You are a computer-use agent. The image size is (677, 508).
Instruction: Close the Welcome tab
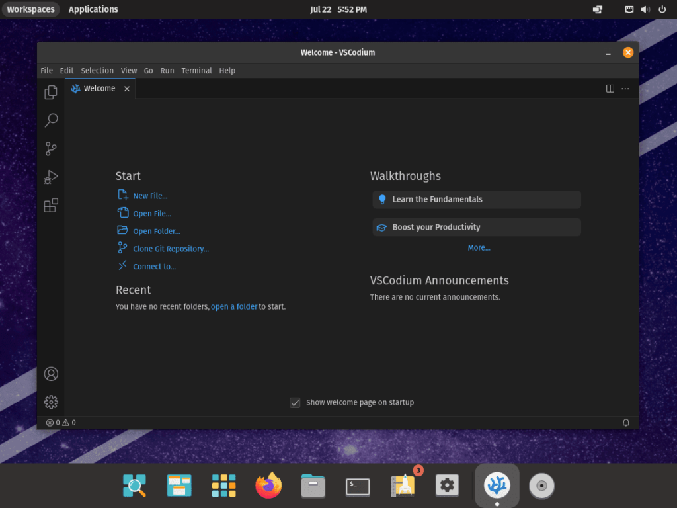[x=127, y=89]
